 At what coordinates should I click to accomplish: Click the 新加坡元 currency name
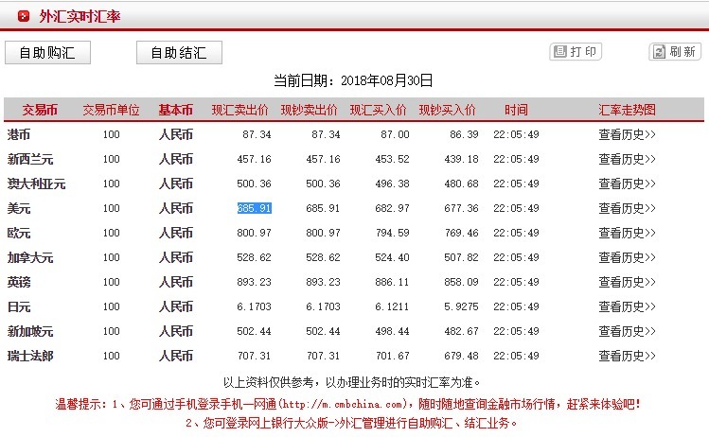point(30,331)
